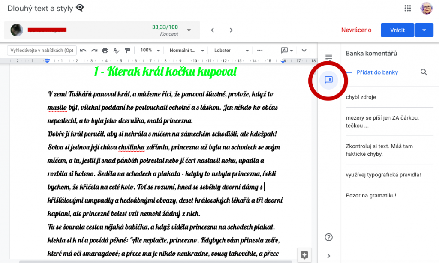
Task: Click the Explore button at document corner
Action: pos(304,255)
